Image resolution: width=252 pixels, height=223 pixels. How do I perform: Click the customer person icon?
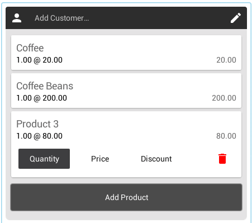click(17, 18)
